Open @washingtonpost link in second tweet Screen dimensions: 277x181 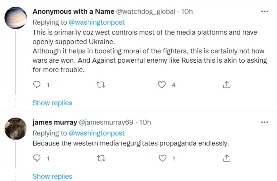pos(96,133)
